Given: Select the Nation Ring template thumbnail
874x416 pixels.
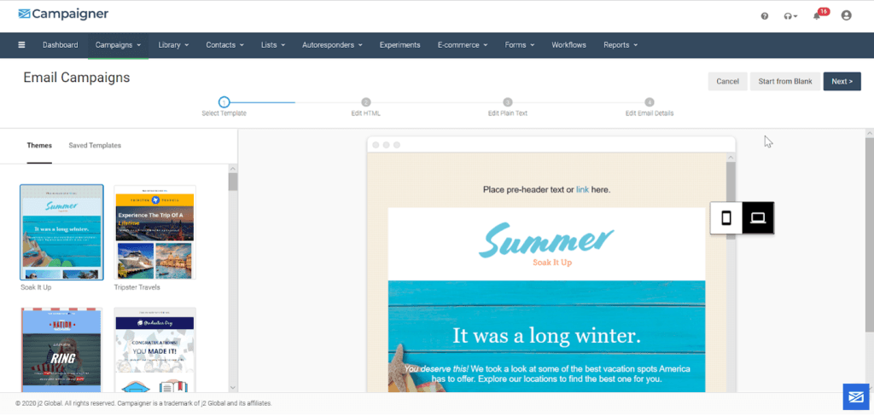Looking at the screenshot, I should tap(61, 350).
